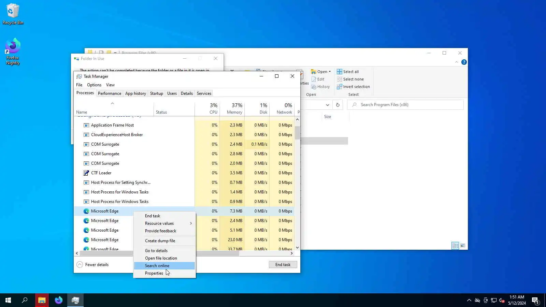
Task: Expand the Open button dropdown arrow in Explorer
Action: coord(330,72)
